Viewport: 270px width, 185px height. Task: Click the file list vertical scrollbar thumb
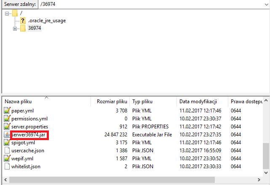266,155
